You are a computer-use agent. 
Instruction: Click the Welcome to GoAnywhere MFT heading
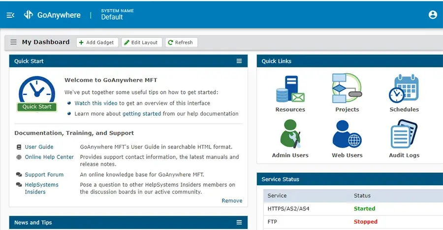tap(111, 80)
